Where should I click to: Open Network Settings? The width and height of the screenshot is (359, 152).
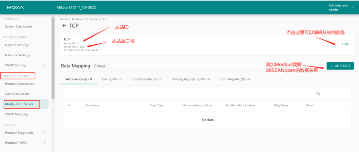point(17,55)
